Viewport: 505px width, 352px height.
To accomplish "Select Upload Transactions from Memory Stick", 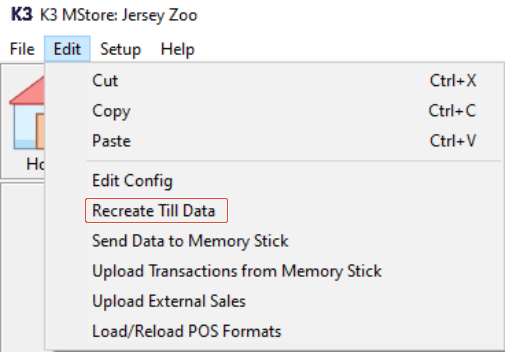I will point(237,271).
